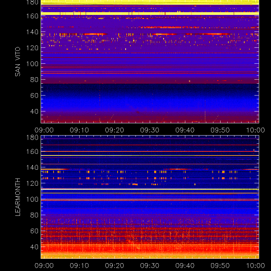The image size is (271, 271).
Task: Click the LEARMONTH axis label
Action: (18, 197)
